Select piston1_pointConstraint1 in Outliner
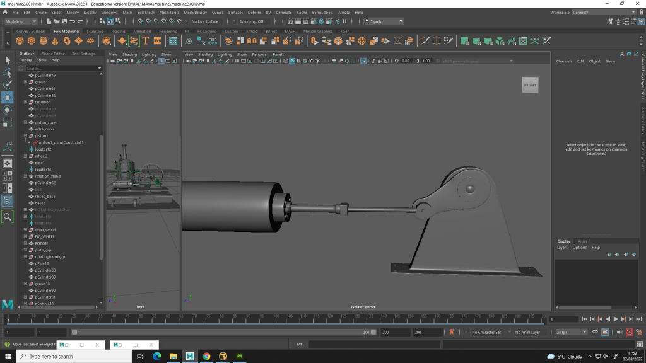The width and height of the screenshot is (646, 363). coord(61,142)
